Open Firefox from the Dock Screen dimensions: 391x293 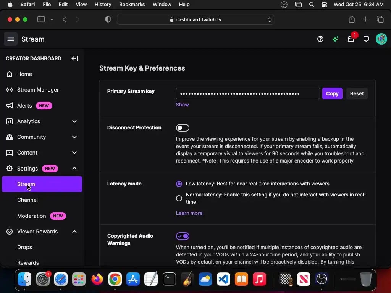[x=97, y=279]
